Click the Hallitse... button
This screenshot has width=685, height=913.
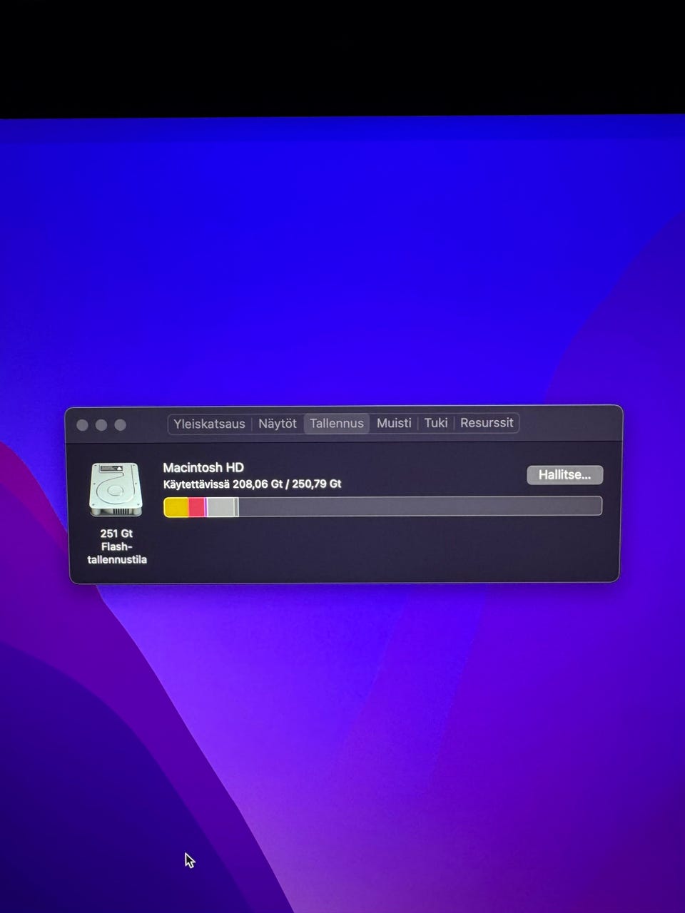[x=564, y=475]
